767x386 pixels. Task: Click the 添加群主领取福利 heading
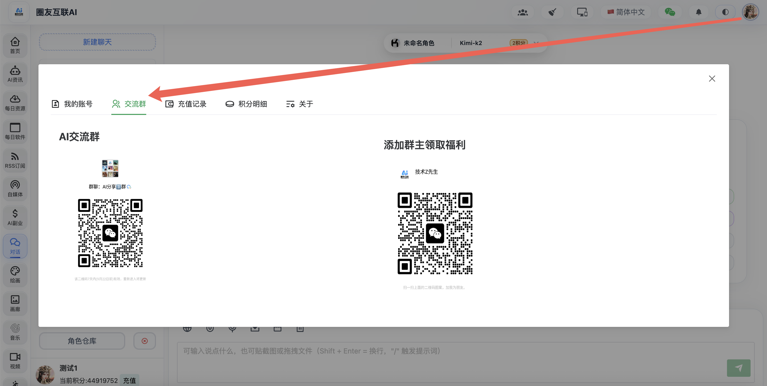(x=424, y=145)
